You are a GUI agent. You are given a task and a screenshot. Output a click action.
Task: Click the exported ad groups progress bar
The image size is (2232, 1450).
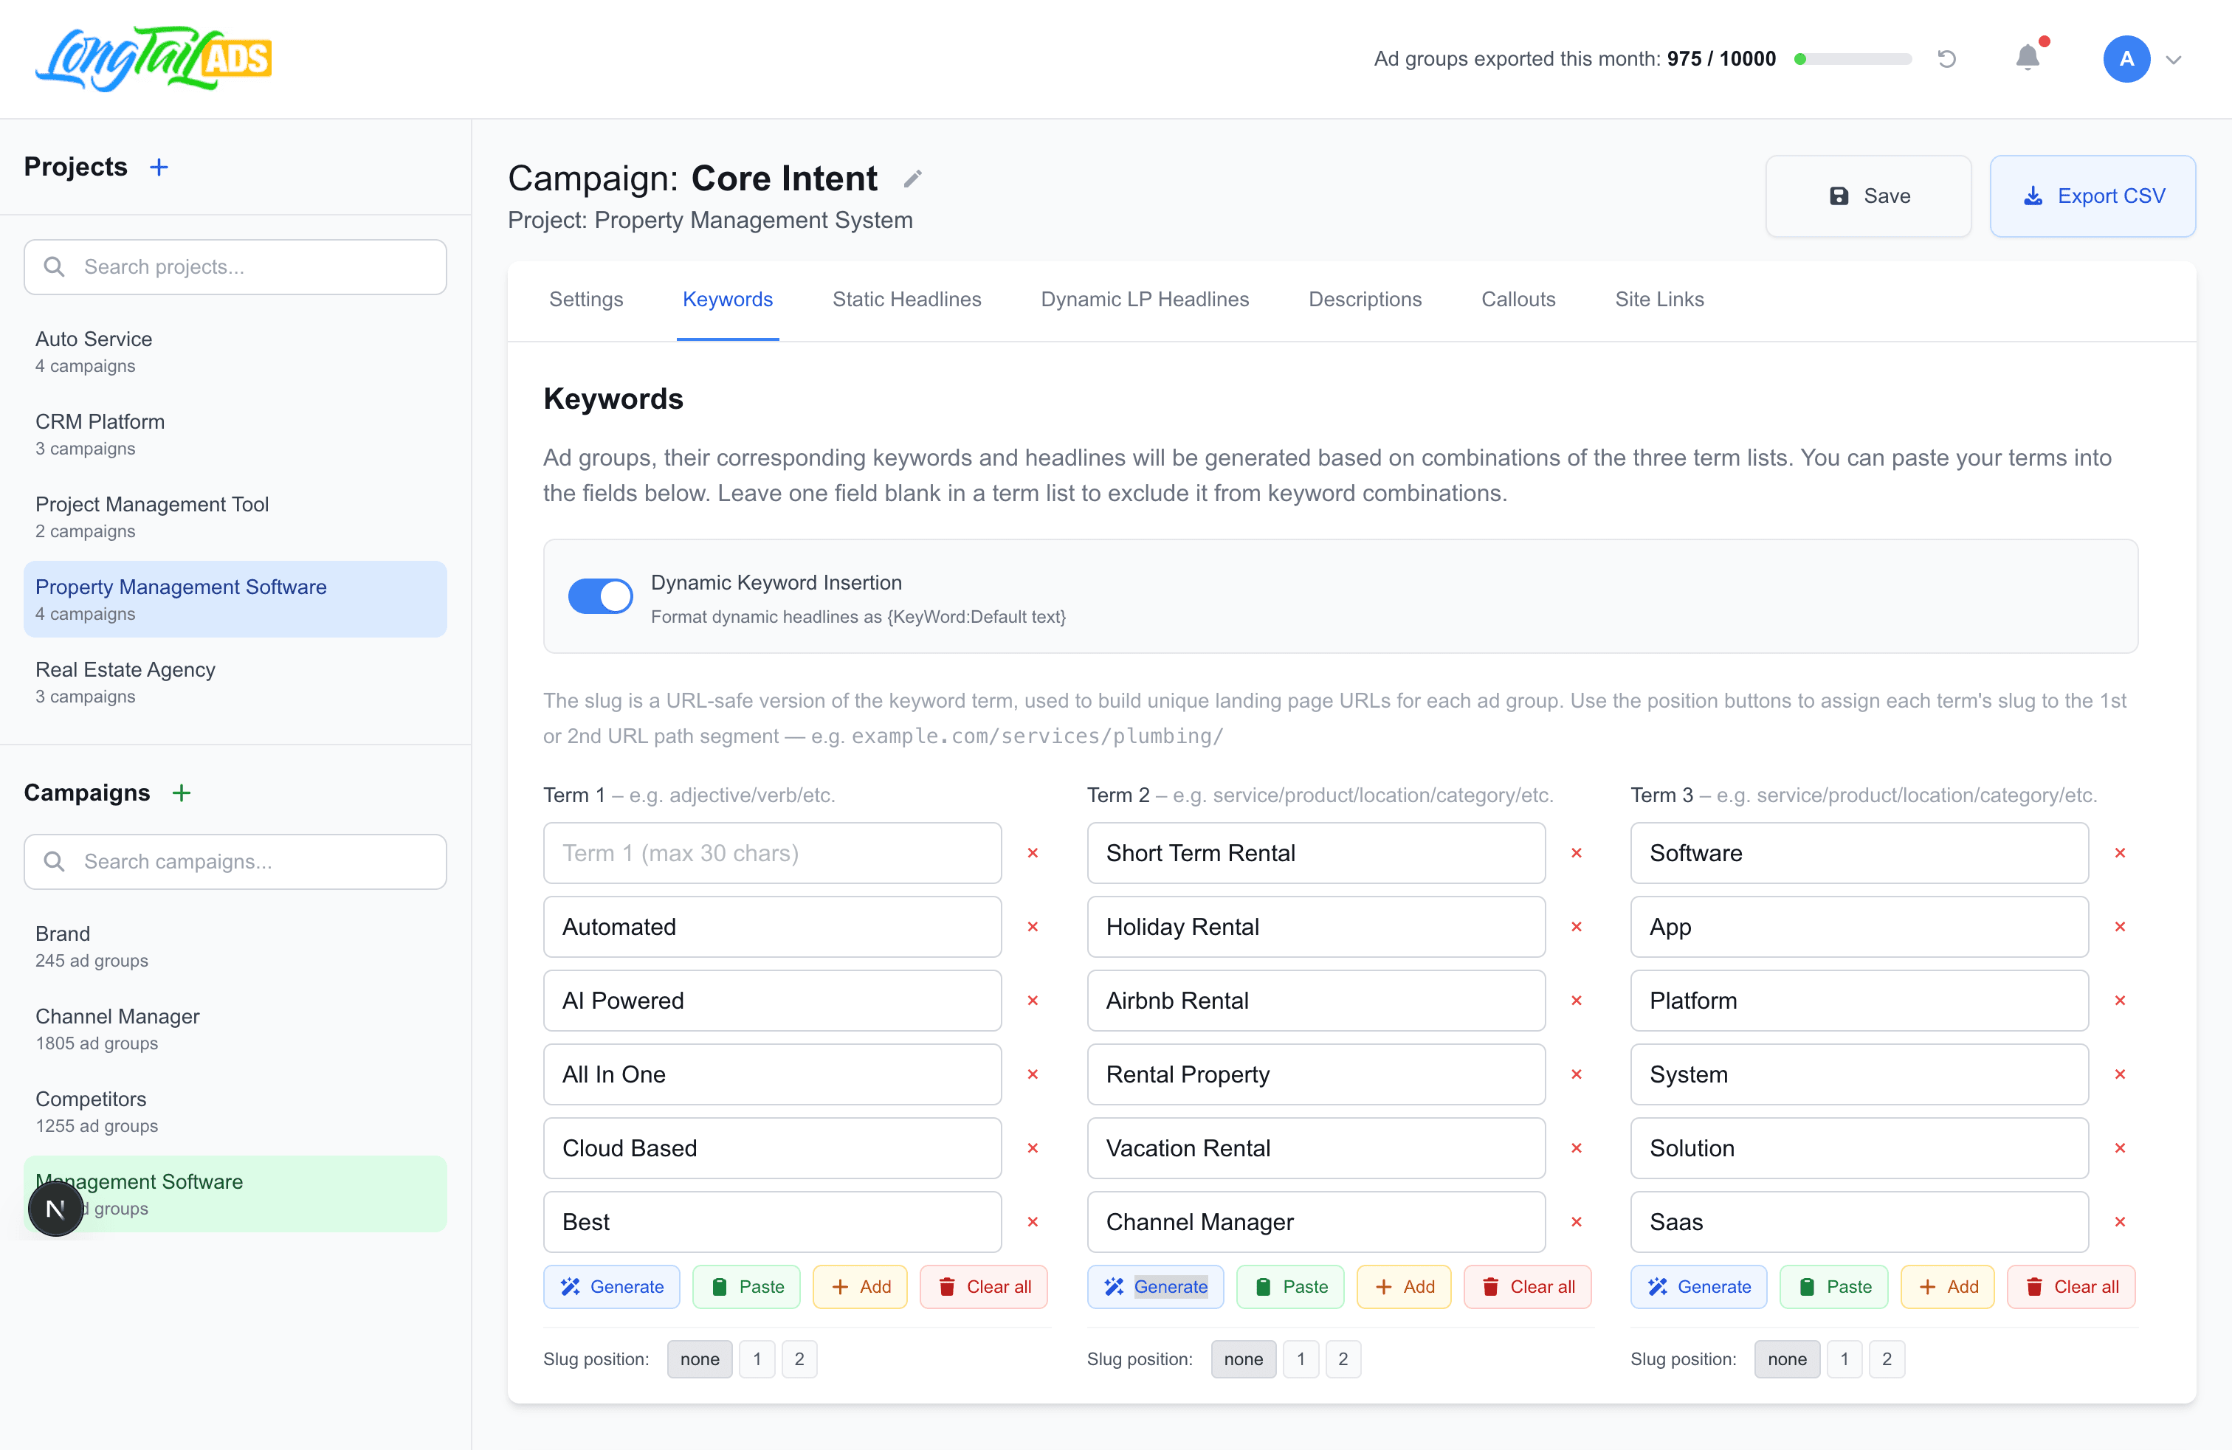click(1852, 59)
